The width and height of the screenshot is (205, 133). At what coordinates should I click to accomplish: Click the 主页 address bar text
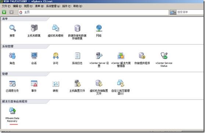coord(27,12)
